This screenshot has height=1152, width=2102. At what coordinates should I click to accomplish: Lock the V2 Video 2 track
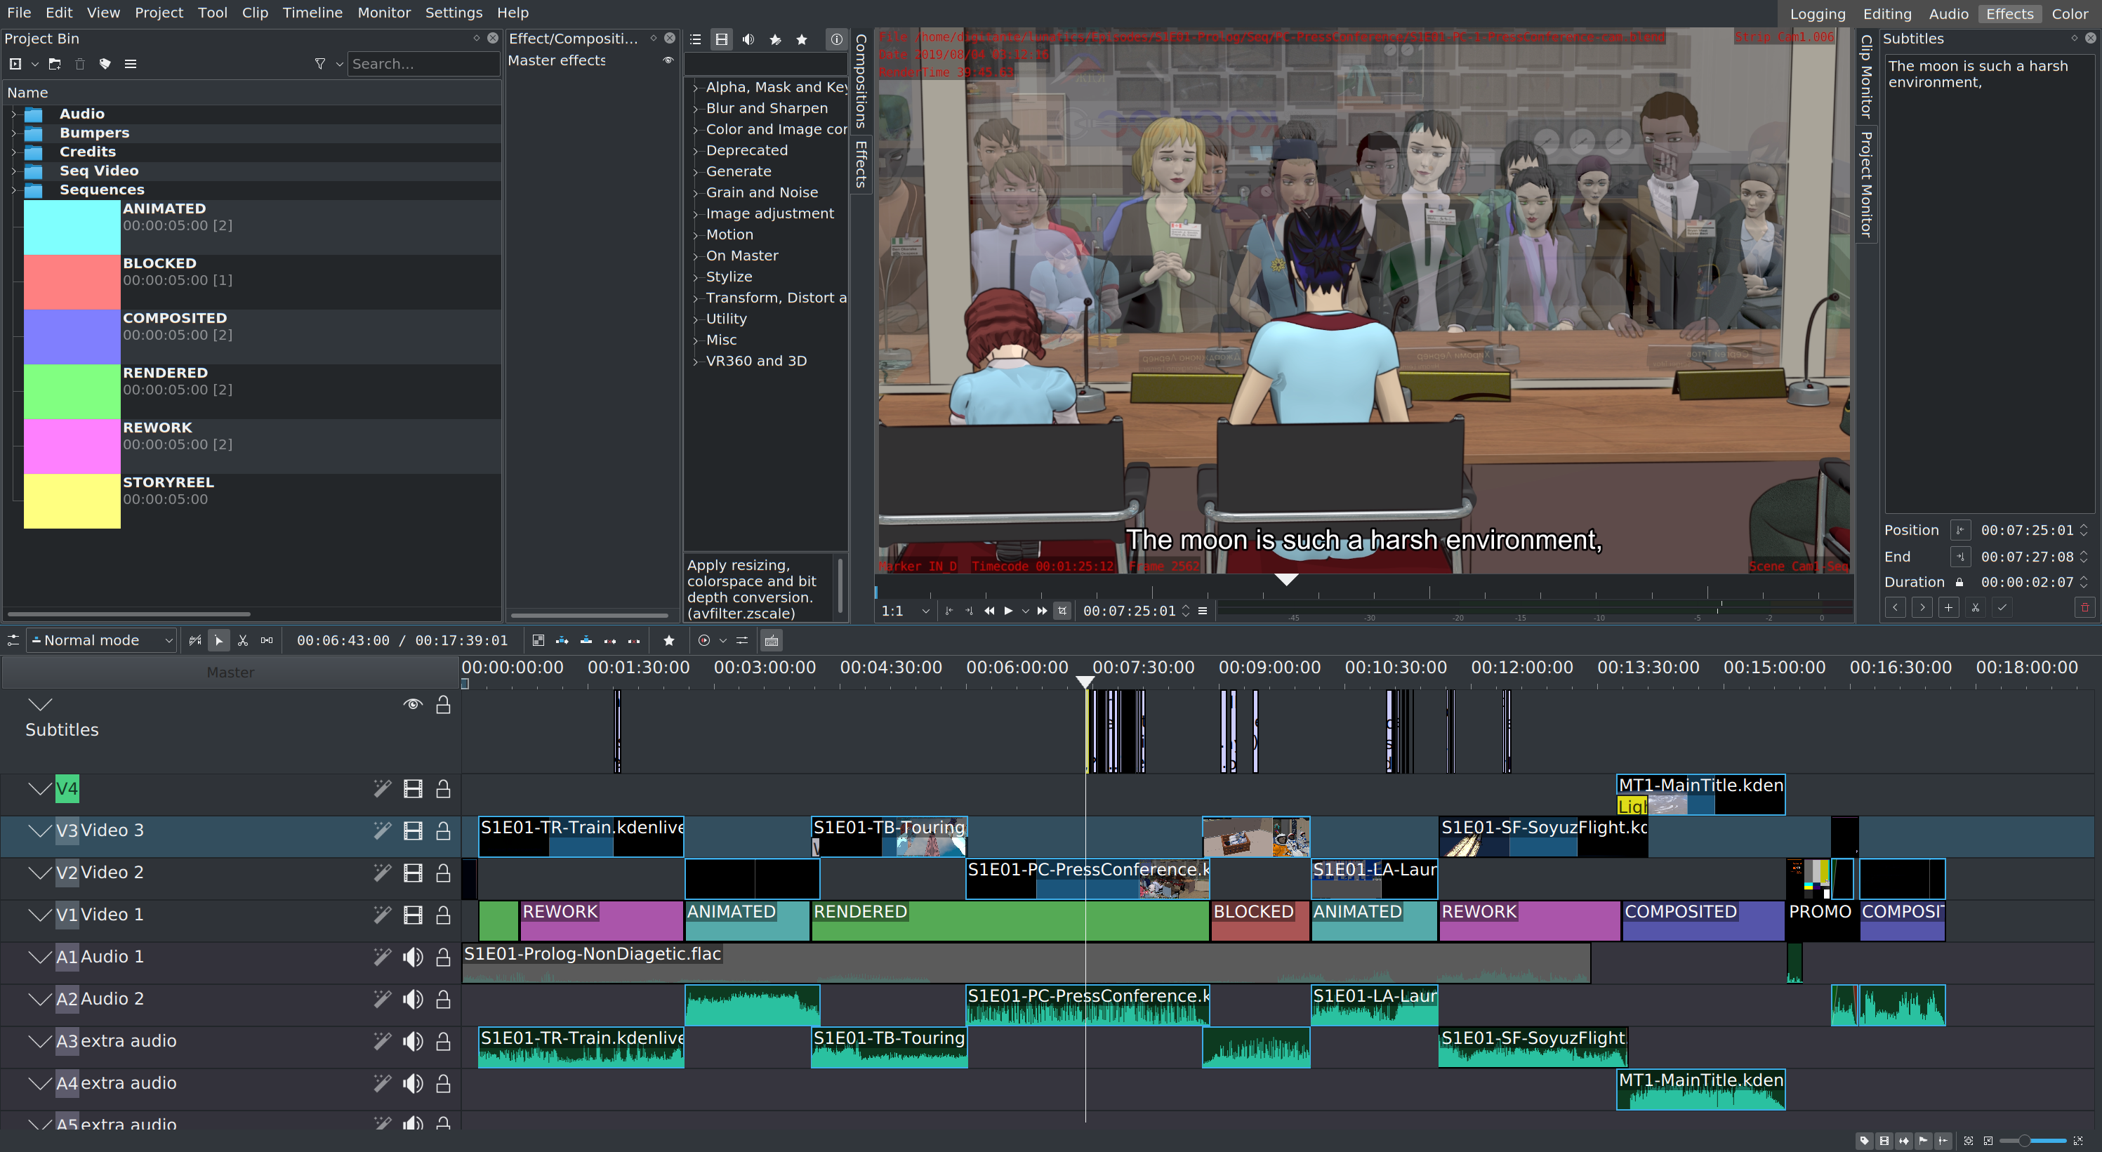[x=443, y=873]
